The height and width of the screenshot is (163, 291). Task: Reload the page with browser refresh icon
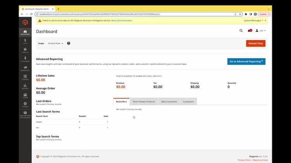(31, 14)
